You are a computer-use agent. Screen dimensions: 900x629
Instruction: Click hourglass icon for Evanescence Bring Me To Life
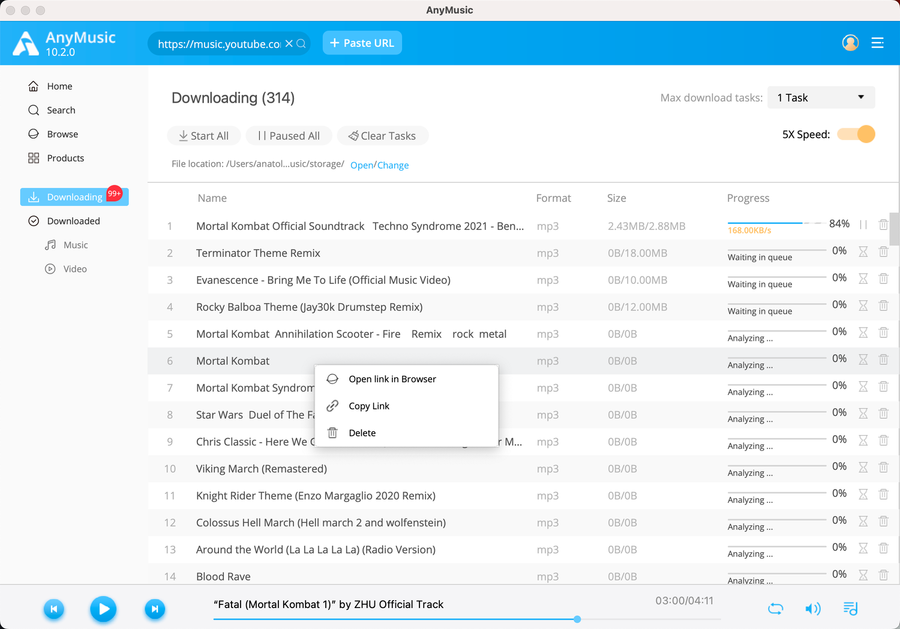pyautogui.click(x=863, y=278)
